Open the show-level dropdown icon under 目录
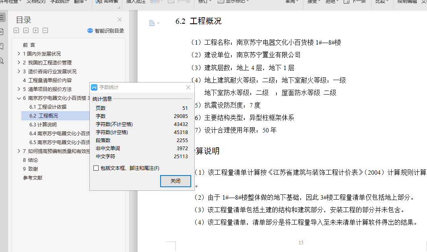 pos(17,31)
